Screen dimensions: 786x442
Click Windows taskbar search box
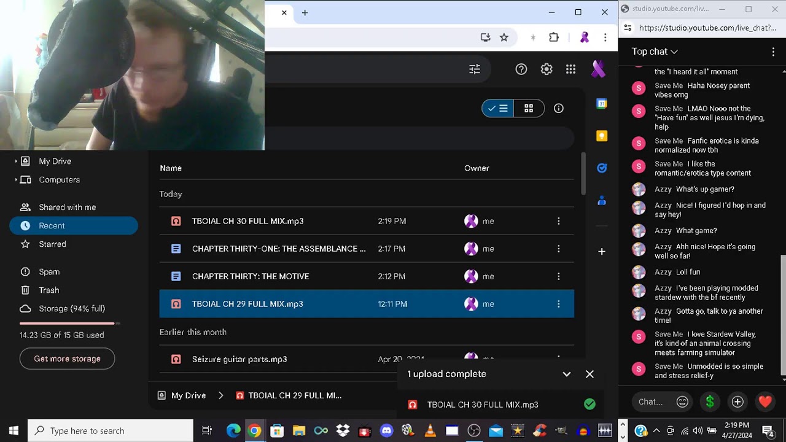tap(111, 431)
